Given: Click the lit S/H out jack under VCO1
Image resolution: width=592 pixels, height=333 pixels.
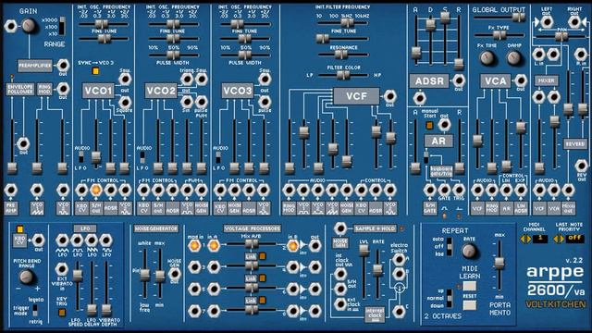Looking at the screenshot, I should [96, 190].
